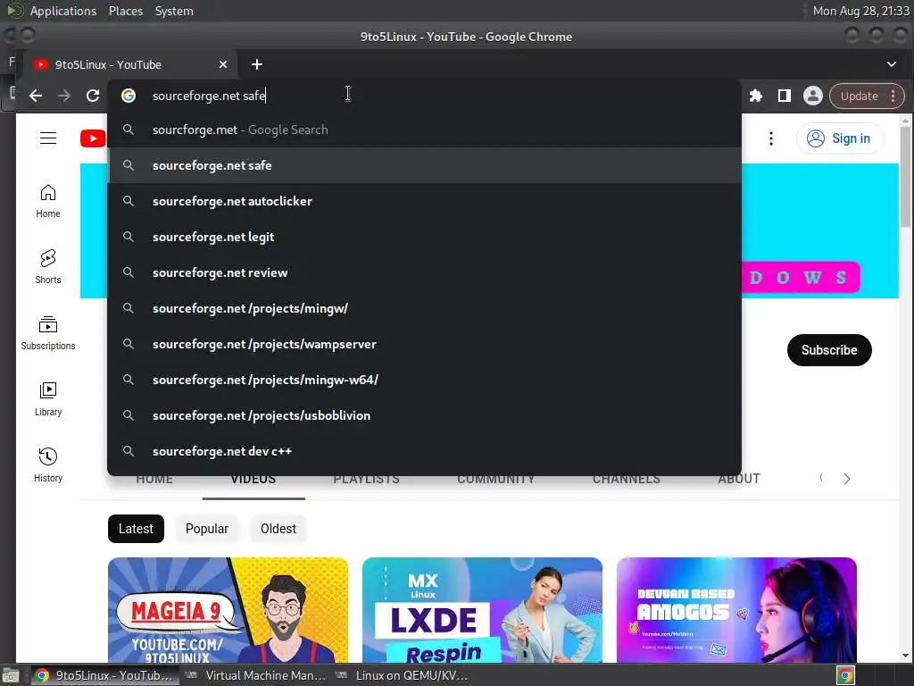Choose suggestion 'sourceforge.net legit'
This screenshot has height=686, width=914.
click(x=424, y=237)
